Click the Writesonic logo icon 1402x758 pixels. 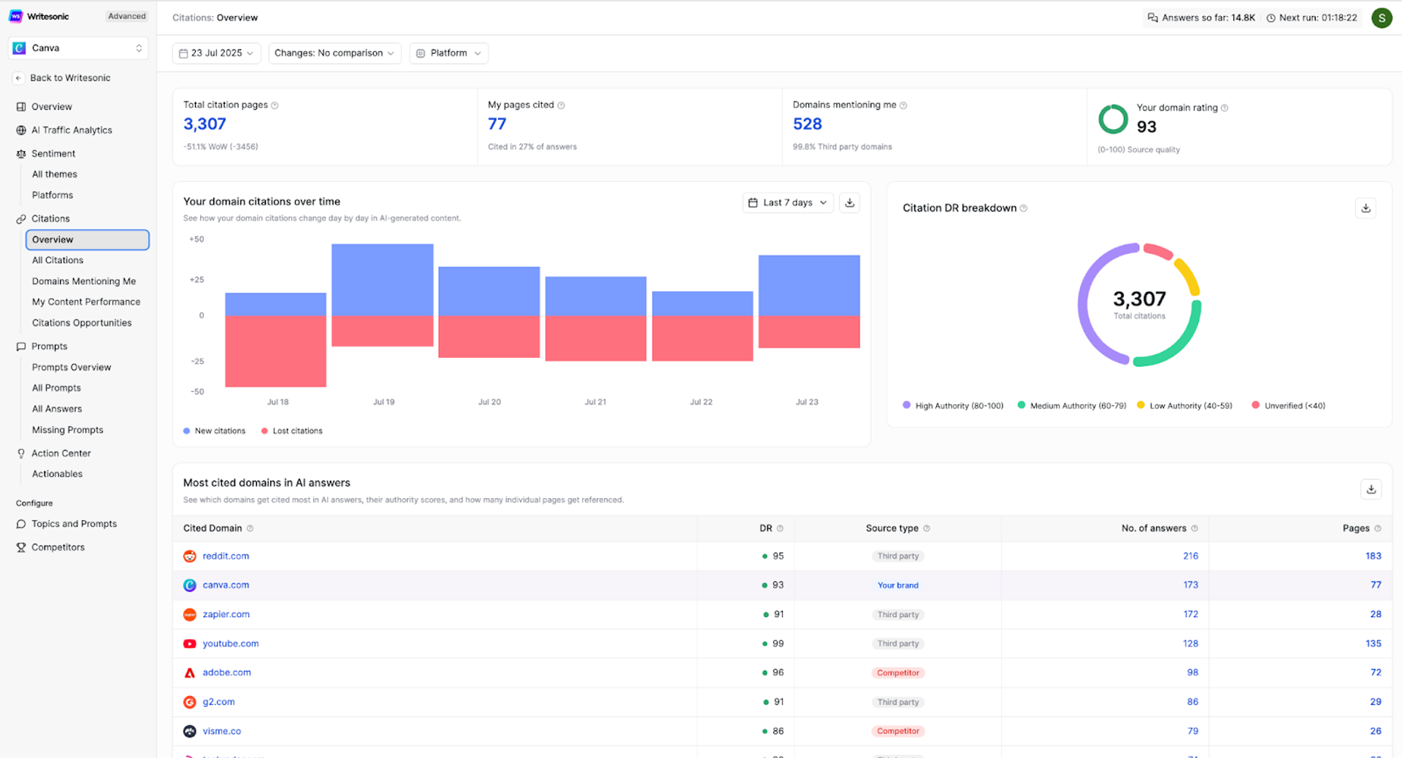pyautogui.click(x=15, y=16)
